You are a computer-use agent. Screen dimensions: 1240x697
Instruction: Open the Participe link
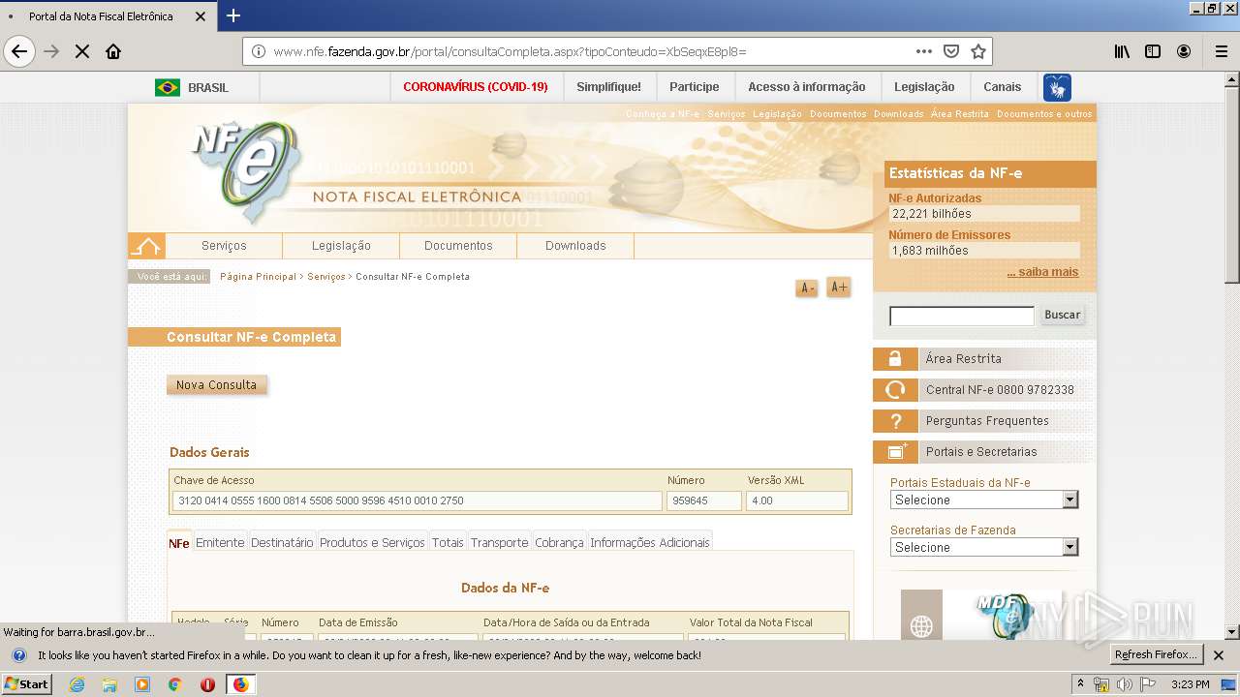coord(695,87)
